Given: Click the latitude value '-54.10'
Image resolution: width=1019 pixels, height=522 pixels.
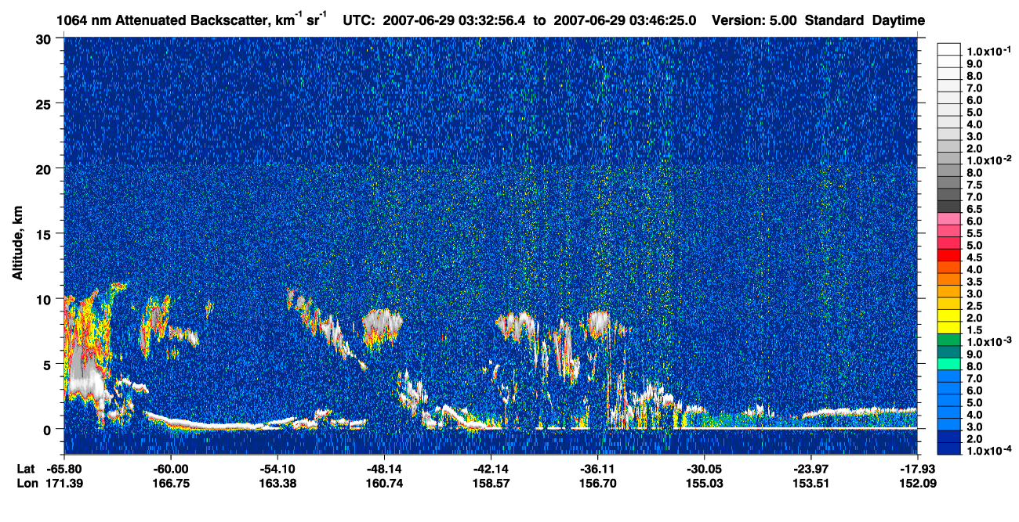Looking at the screenshot, I should 277,468.
